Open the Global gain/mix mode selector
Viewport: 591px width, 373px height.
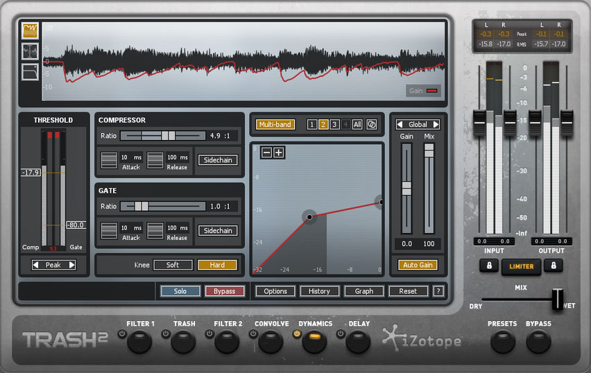418,124
